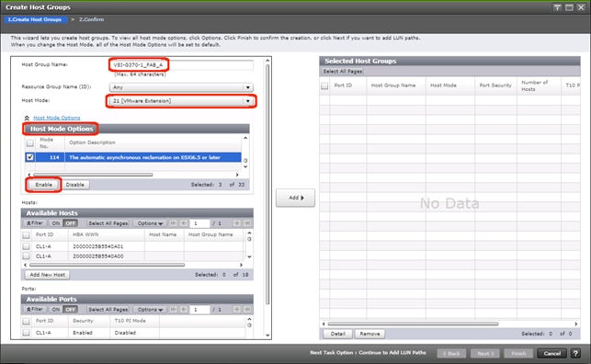591x364 pixels.
Task: Go to last page in Available Hosts
Action: (x=247, y=223)
